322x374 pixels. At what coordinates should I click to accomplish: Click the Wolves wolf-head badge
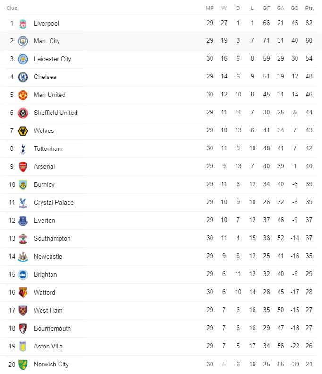pyautogui.click(x=23, y=131)
